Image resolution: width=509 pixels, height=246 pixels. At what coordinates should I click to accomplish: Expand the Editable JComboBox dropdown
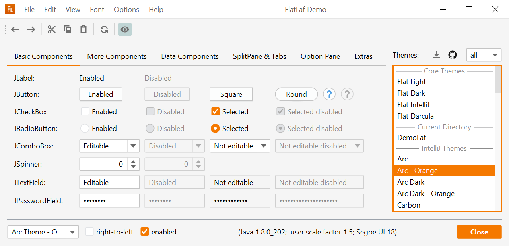[x=133, y=146]
